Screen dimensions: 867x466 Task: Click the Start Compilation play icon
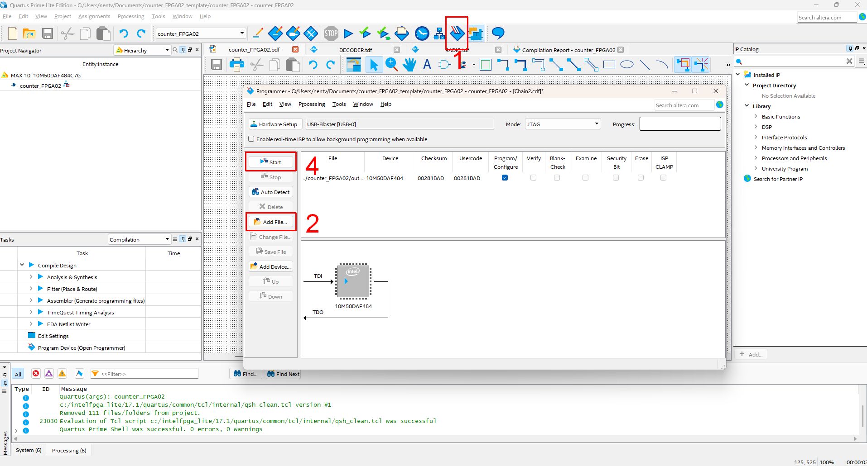[348, 33]
